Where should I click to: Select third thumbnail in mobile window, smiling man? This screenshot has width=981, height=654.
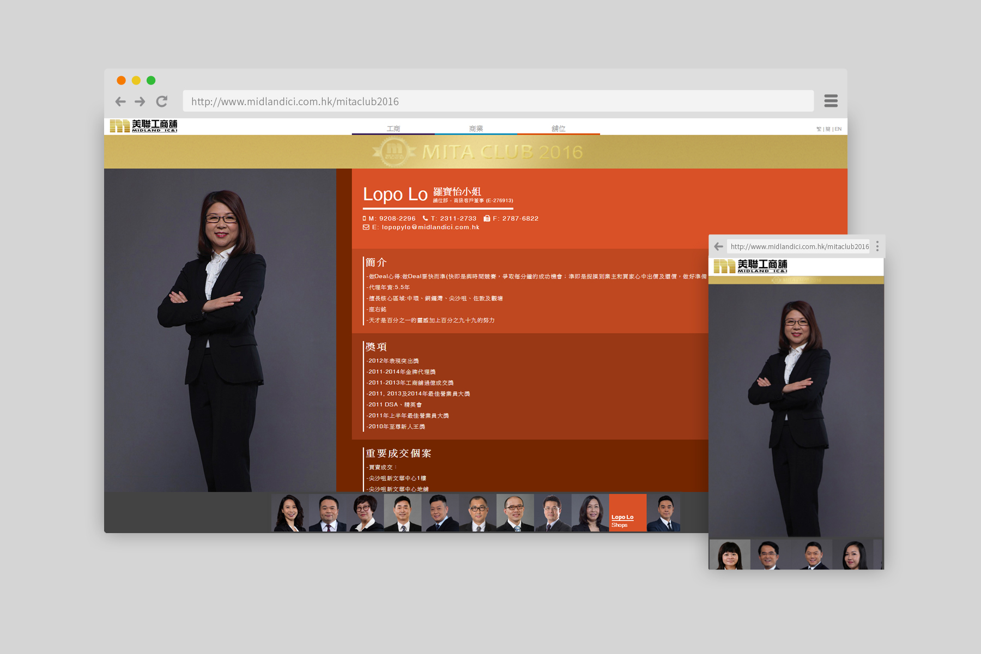pos(812,554)
